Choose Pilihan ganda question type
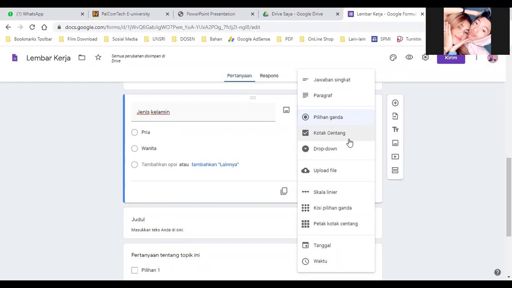The height and width of the screenshot is (288, 512). pyautogui.click(x=336, y=117)
